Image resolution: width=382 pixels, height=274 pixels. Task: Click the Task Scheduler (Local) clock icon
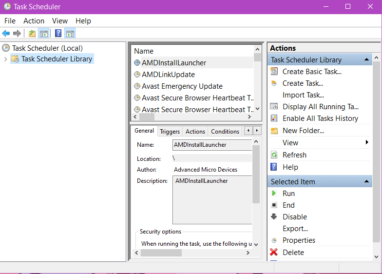6,48
